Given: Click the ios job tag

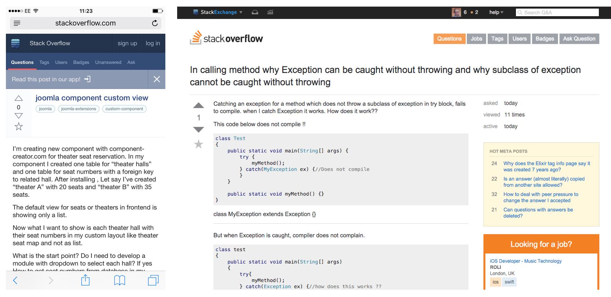Looking at the screenshot, I should (495, 282).
